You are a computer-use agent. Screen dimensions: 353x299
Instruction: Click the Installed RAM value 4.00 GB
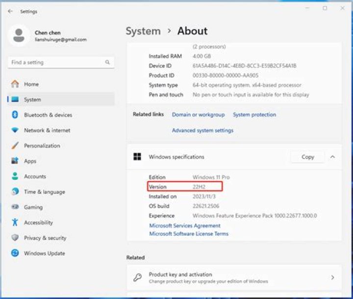[202, 56]
